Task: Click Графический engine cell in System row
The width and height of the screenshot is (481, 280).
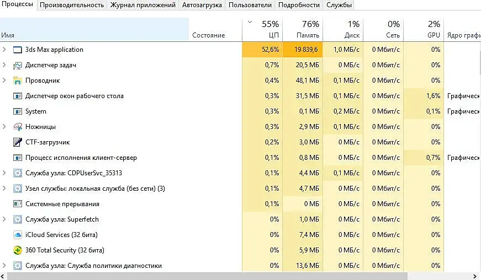Action: click(x=463, y=111)
